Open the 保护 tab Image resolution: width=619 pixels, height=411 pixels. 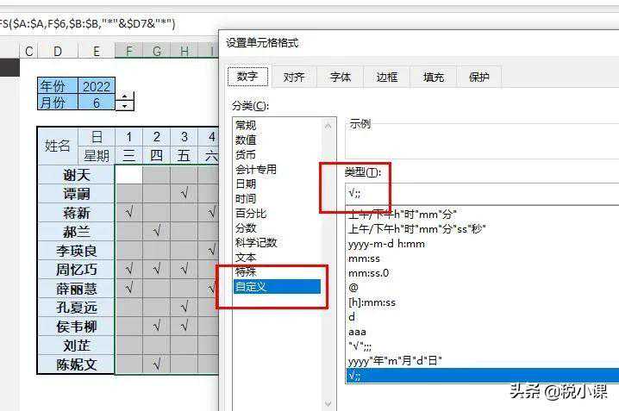[x=479, y=77]
